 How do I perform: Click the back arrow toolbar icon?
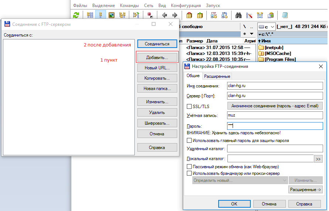(165, 15)
